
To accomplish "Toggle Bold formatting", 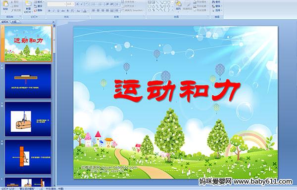I will pyautogui.click(x=49, y=11).
